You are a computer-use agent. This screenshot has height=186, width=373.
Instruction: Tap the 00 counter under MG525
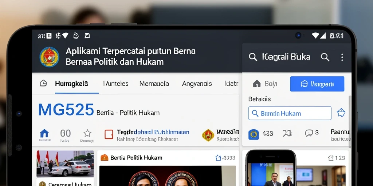coord(66,133)
